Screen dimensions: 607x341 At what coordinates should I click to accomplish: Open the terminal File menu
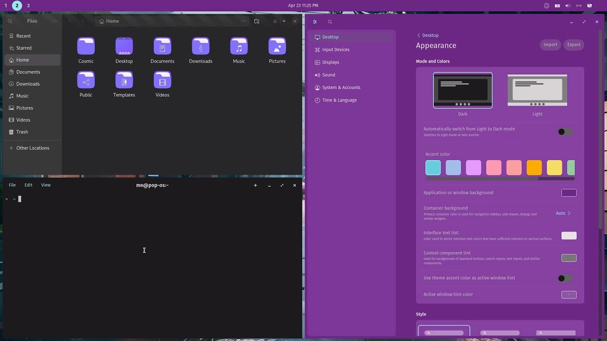[x=12, y=185]
